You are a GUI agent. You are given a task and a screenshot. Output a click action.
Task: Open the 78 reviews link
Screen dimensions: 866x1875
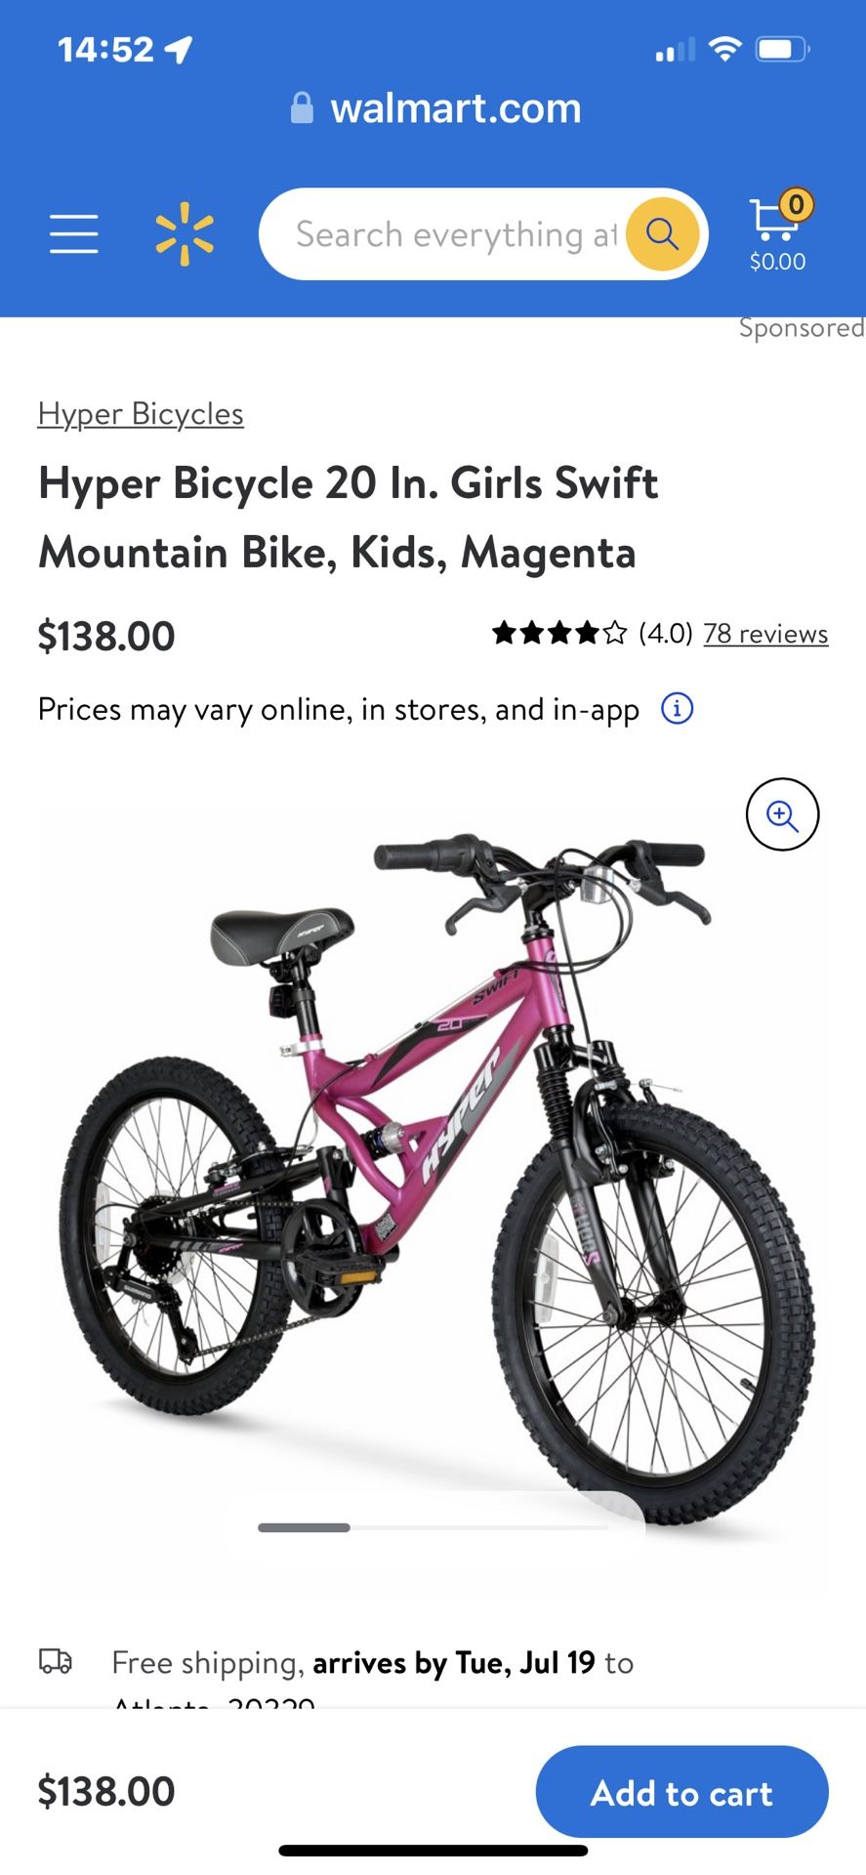click(x=765, y=634)
